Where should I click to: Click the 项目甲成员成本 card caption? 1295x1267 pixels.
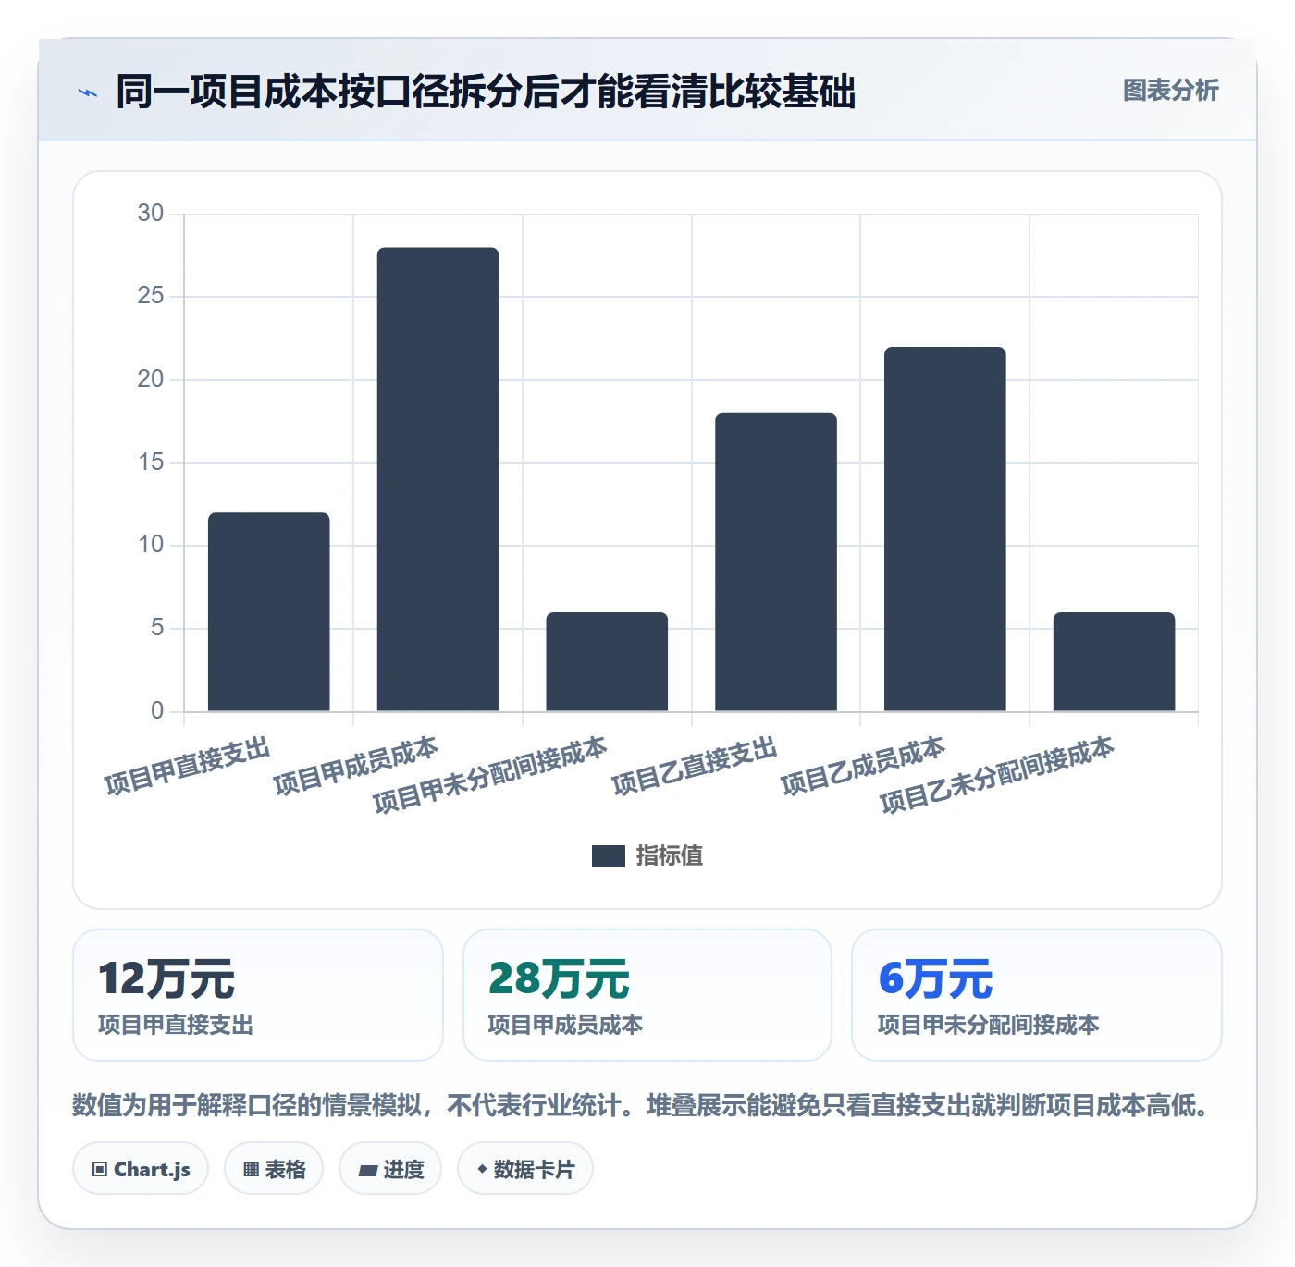(x=565, y=1025)
